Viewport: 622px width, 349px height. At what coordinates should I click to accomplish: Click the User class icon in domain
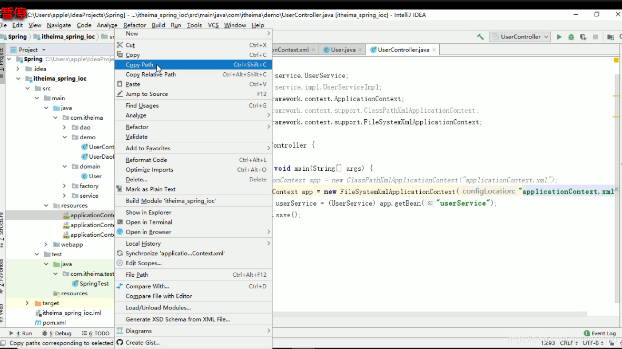point(84,176)
